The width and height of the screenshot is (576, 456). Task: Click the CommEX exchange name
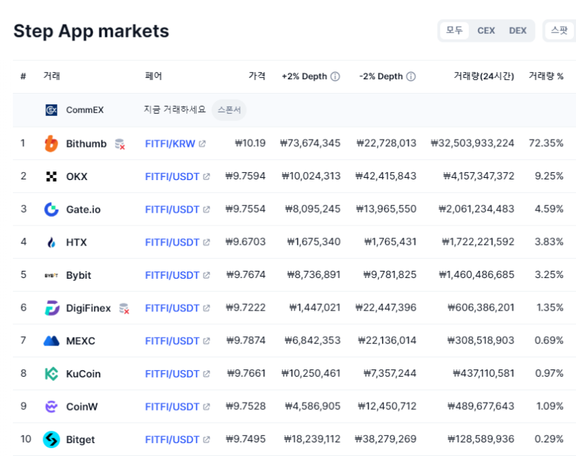[85, 110]
